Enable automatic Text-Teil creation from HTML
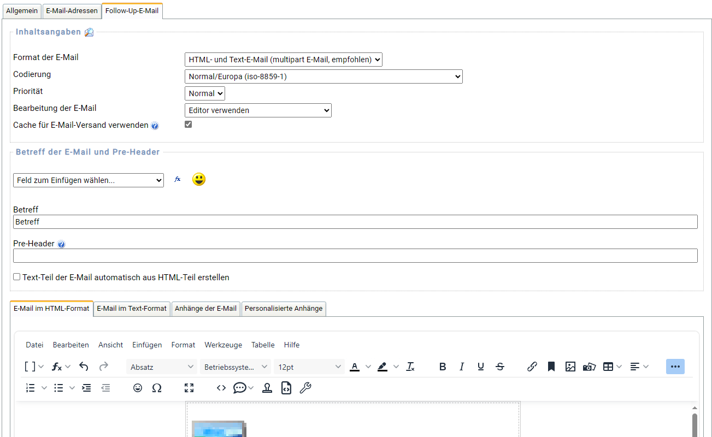712x437 pixels. (x=17, y=277)
